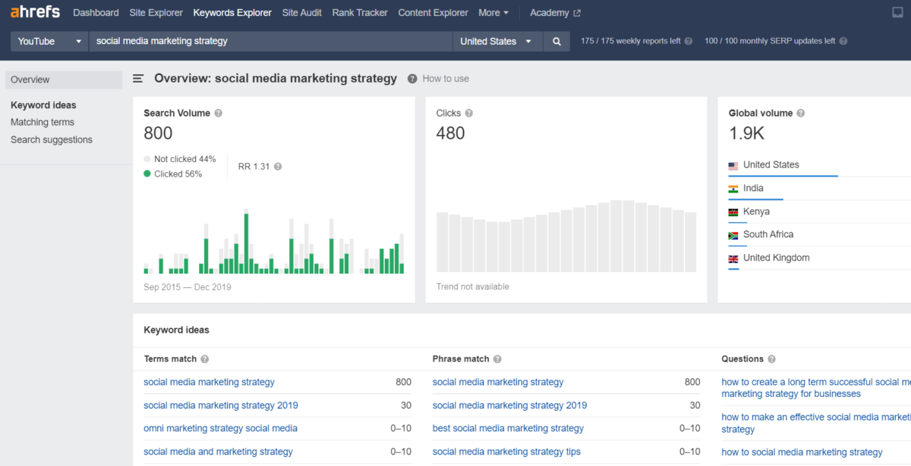Click the keyword search input field
Screen dimensions: 911x466
tap(270, 42)
